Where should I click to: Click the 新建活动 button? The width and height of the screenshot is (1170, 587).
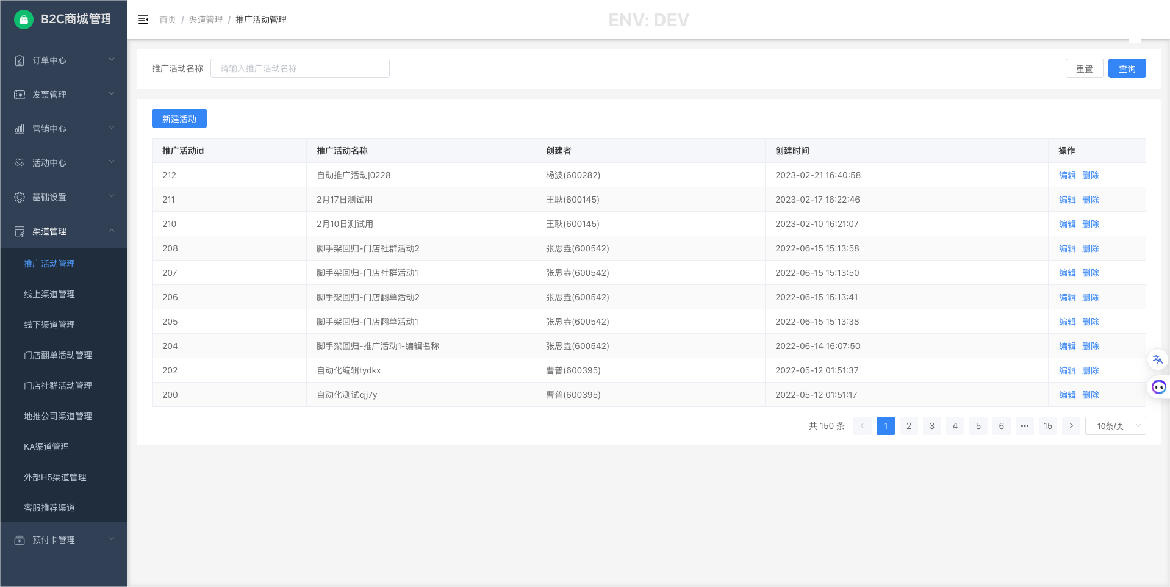point(179,118)
